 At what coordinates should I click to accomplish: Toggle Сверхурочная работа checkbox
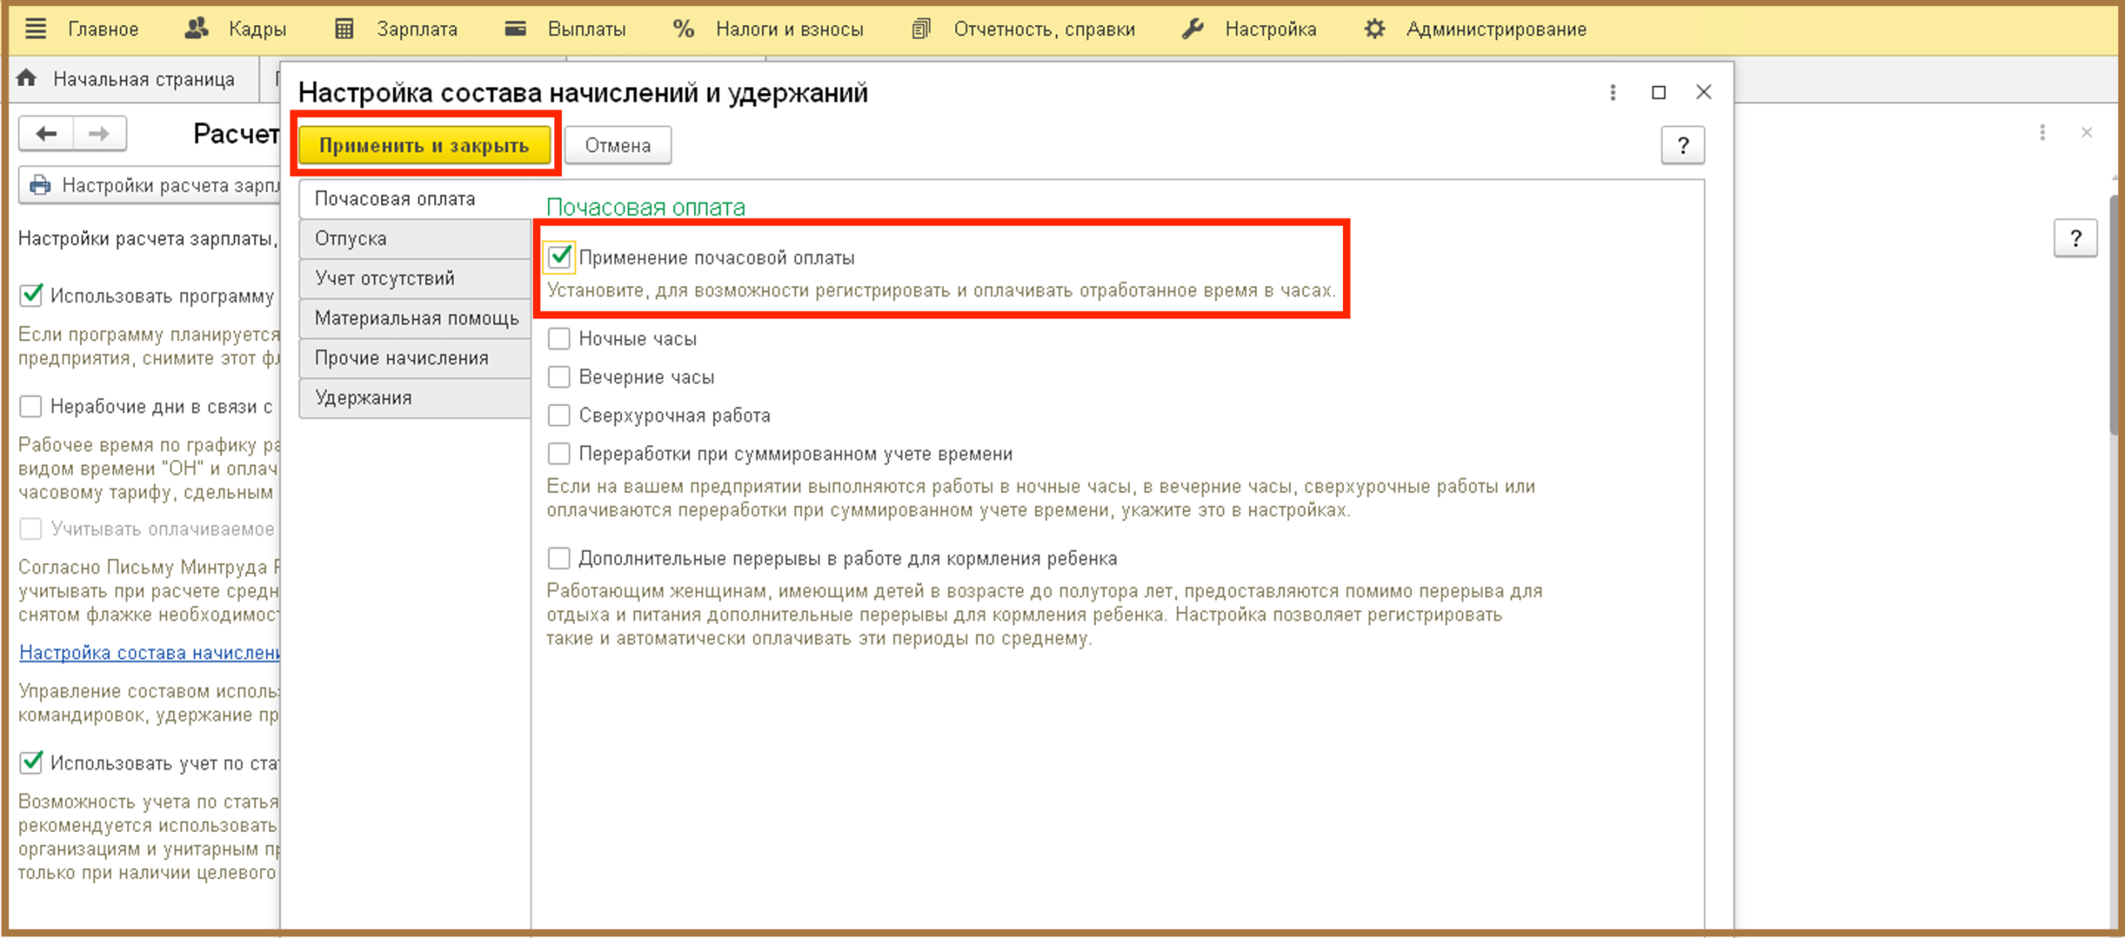pyautogui.click(x=559, y=415)
